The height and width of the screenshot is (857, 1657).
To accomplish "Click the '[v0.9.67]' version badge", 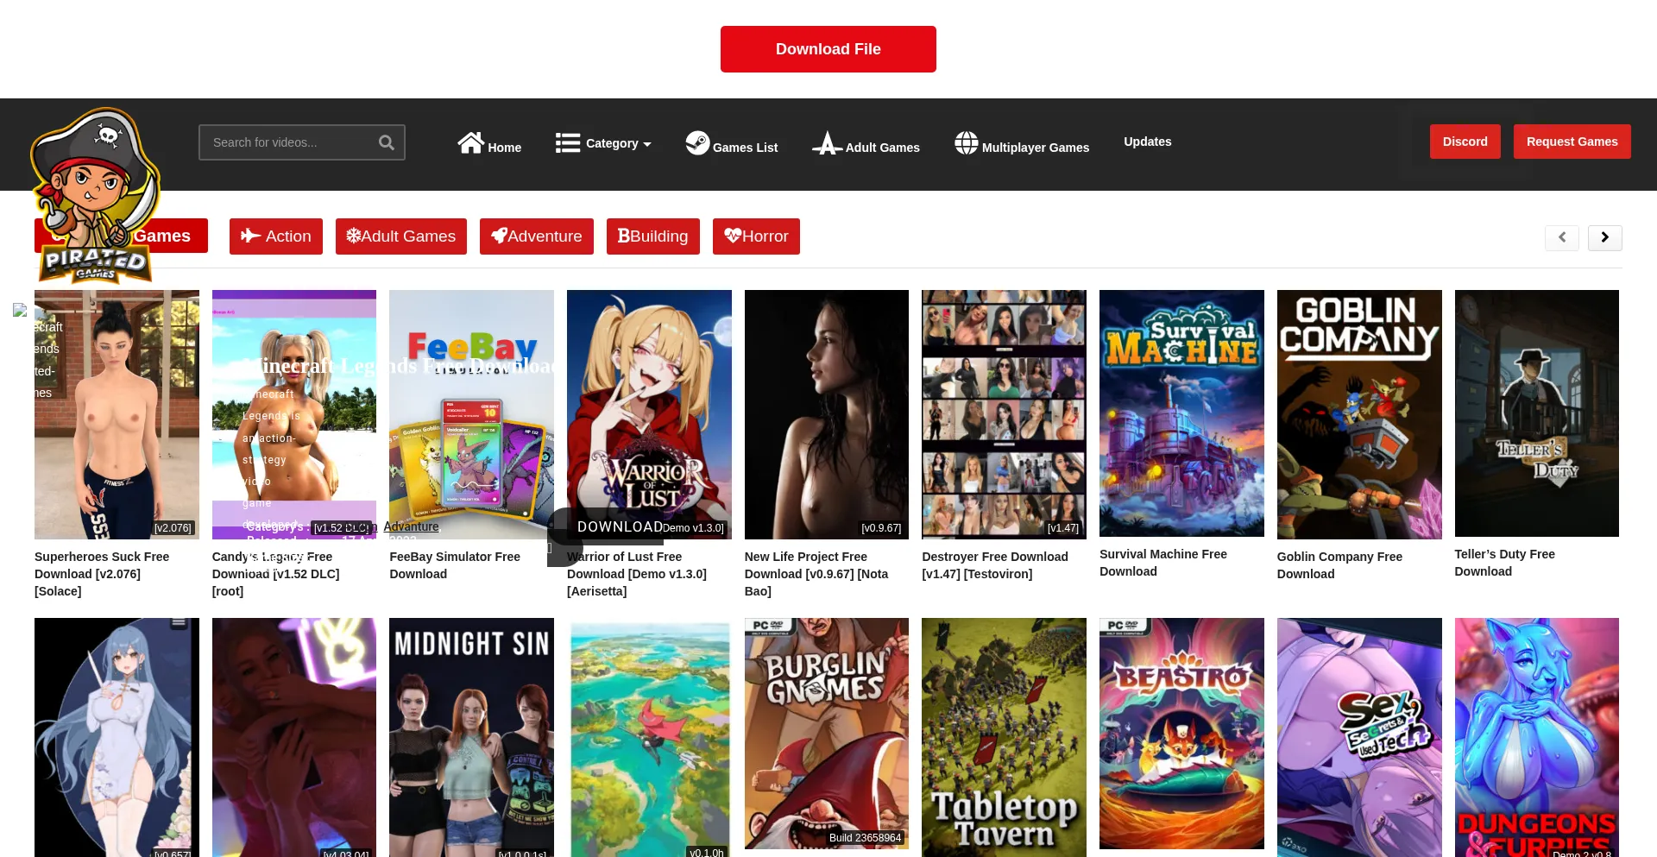I will pos(881,528).
